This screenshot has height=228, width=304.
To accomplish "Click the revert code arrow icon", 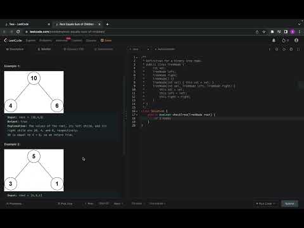I will [284, 49].
